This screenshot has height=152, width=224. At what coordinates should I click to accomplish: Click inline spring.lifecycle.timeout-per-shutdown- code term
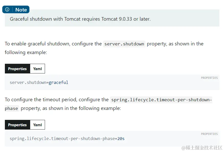pyautogui.click(x=162, y=100)
